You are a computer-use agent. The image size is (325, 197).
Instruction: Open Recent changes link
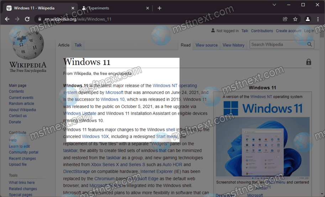point(22,159)
